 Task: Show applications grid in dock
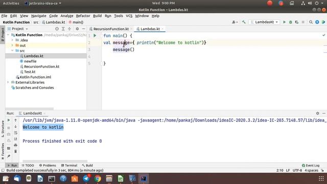321,178
